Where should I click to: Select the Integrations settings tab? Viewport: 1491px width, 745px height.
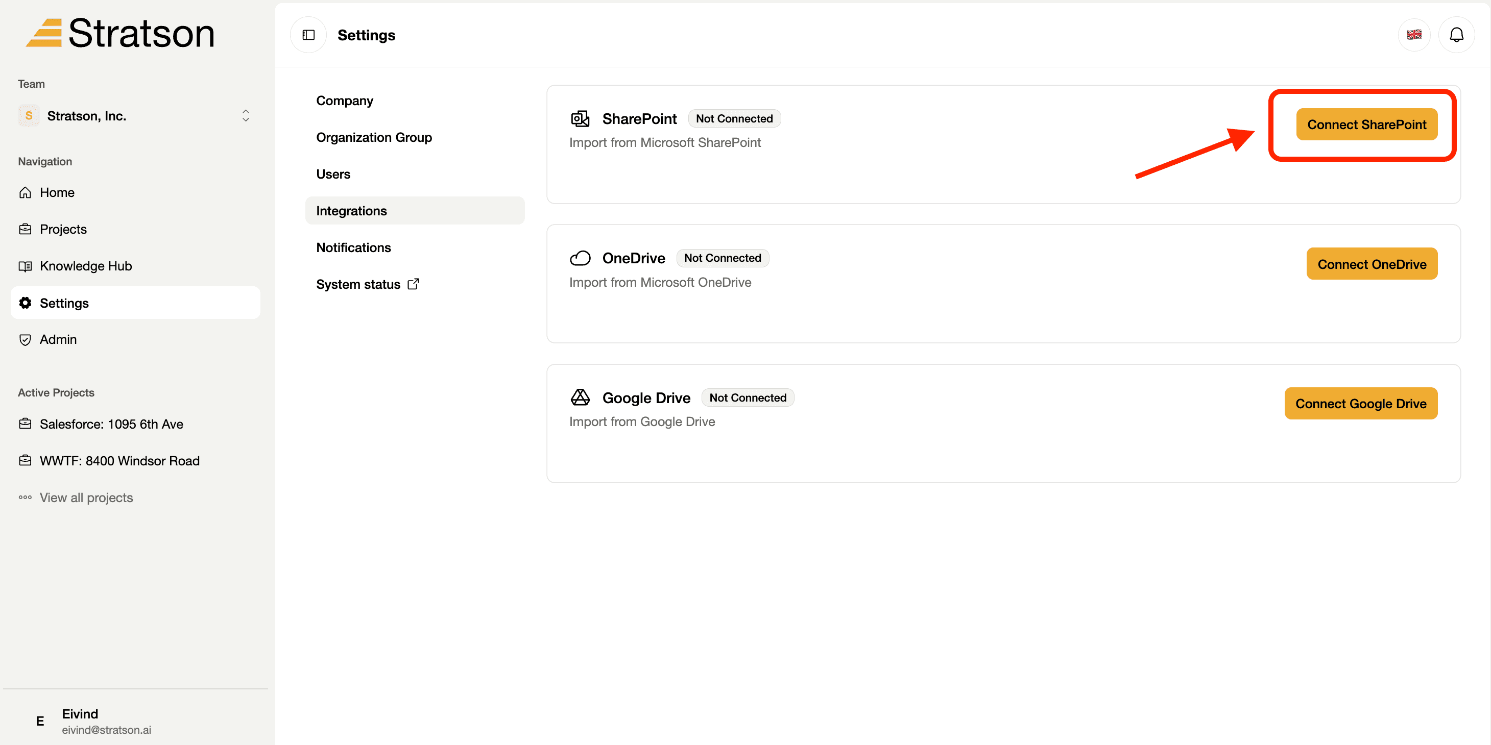coord(415,211)
